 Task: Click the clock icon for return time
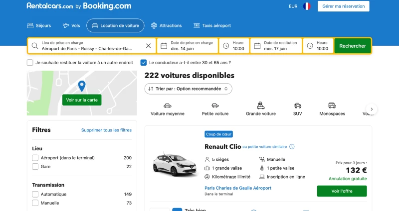[x=310, y=46]
